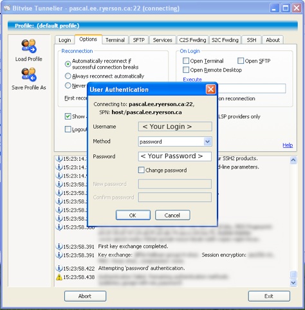Click the Username field '< Your Login >'
The height and width of the screenshot is (310, 305).
click(x=175, y=127)
